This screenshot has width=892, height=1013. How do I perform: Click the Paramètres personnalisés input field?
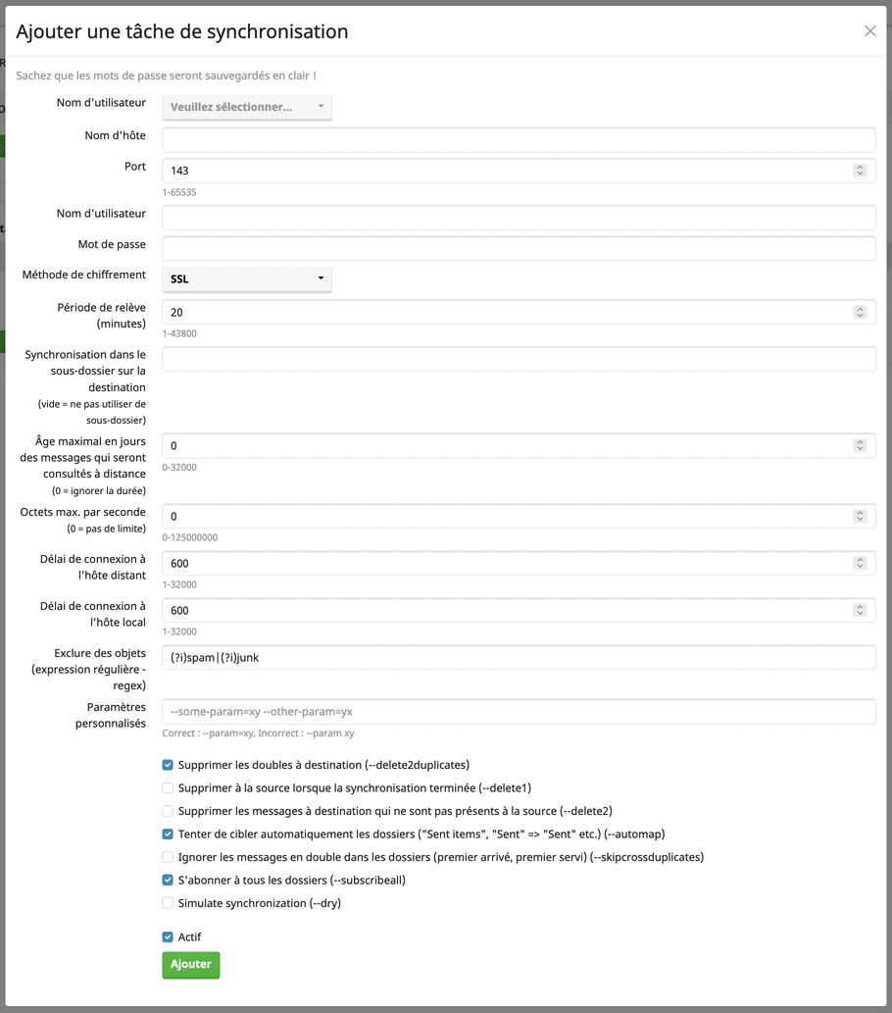(519, 712)
